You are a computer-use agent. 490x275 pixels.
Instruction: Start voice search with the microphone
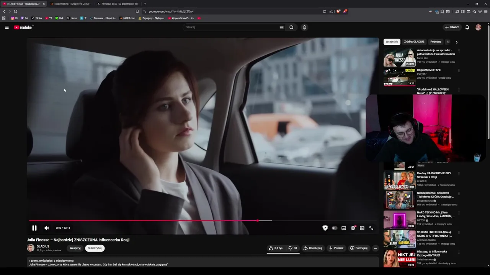[x=304, y=27]
